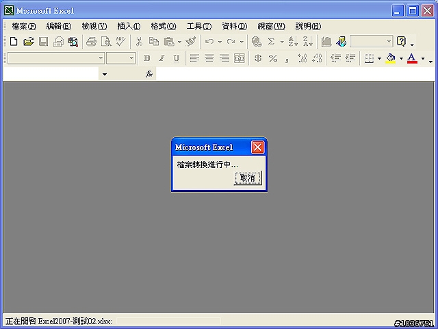
Task: Click the Print Preview icon
Action: click(106, 42)
